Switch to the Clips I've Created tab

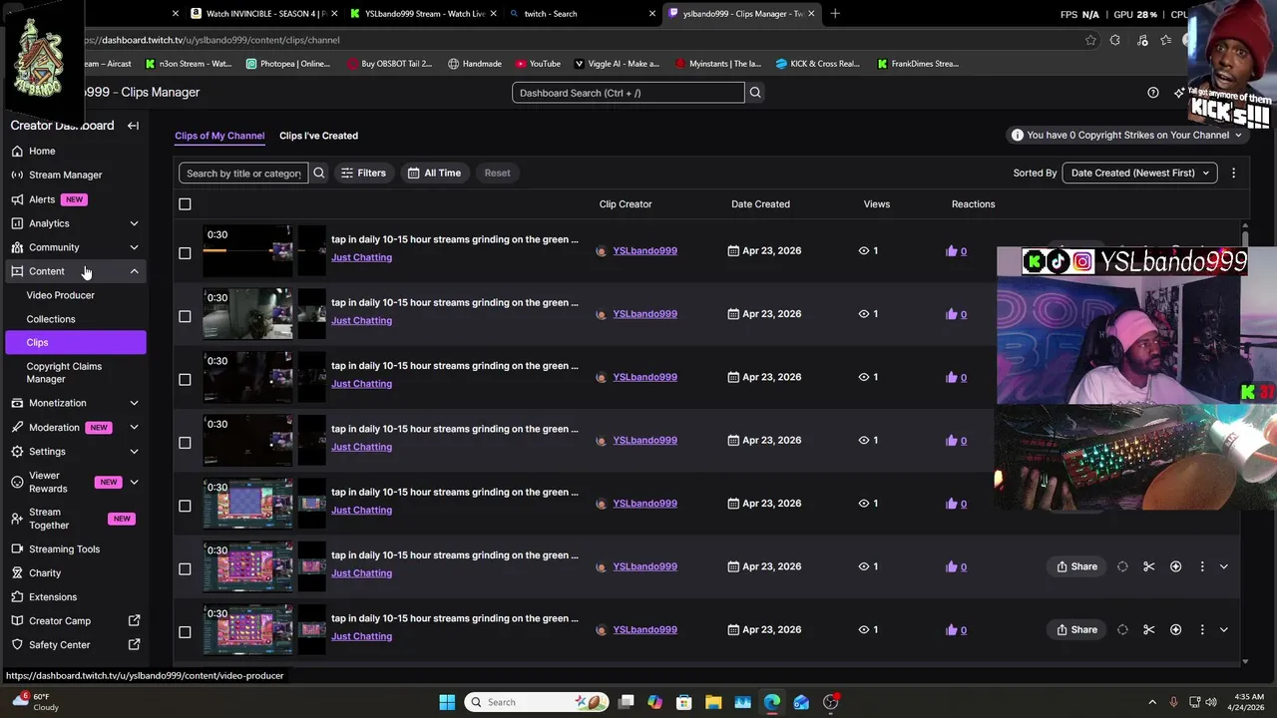pyautogui.click(x=318, y=136)
